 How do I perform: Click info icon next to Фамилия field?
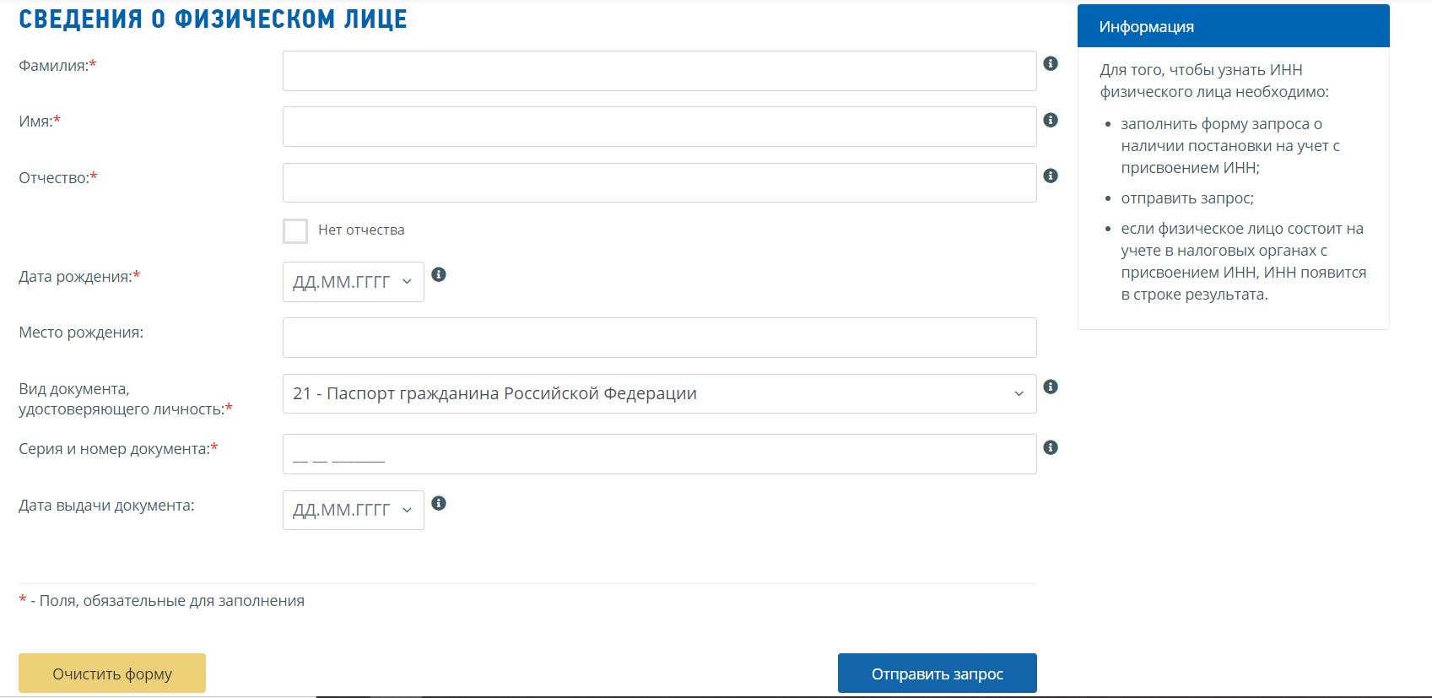pos(1051,63)
